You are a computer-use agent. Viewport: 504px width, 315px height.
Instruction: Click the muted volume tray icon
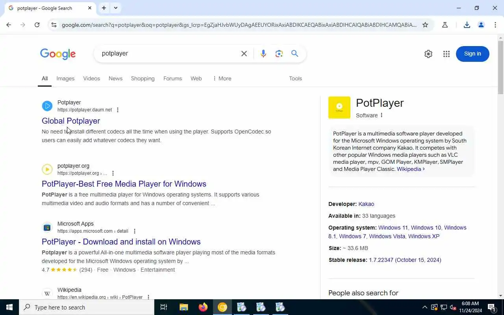pyautogui.click(x=453, y=307)
